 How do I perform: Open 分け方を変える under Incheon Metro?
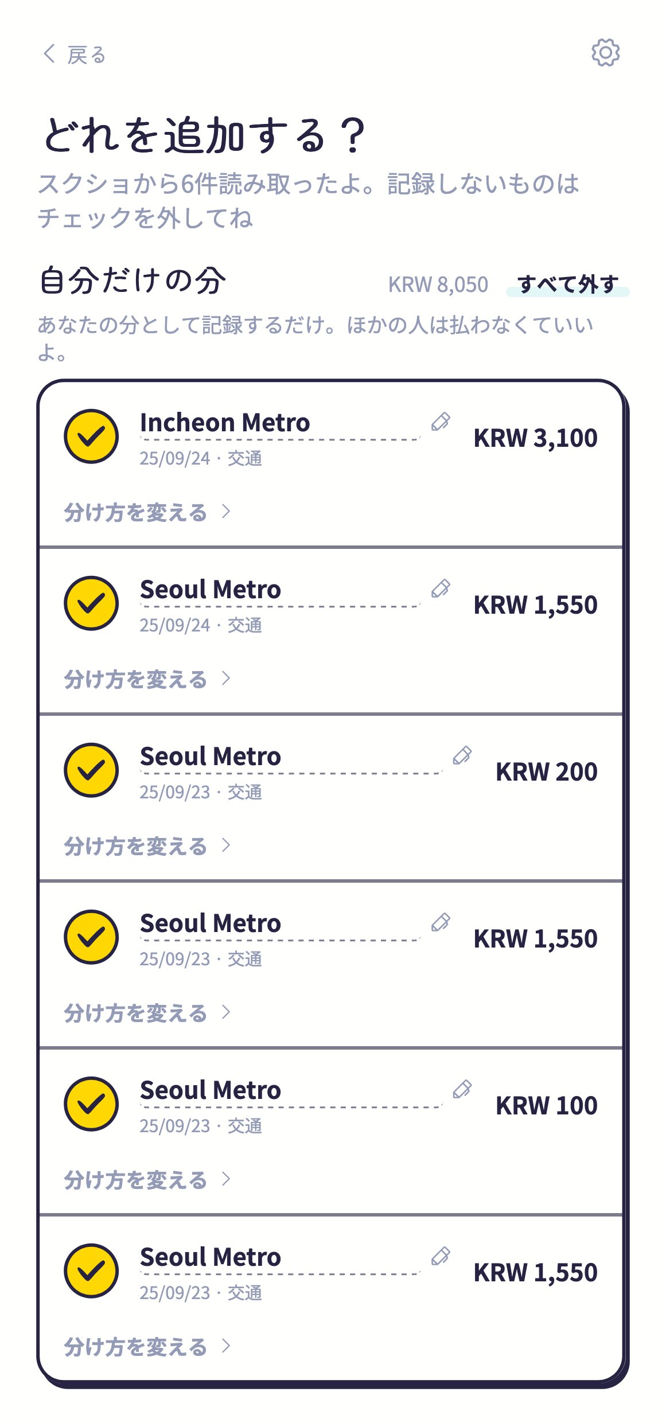point(147,512)
